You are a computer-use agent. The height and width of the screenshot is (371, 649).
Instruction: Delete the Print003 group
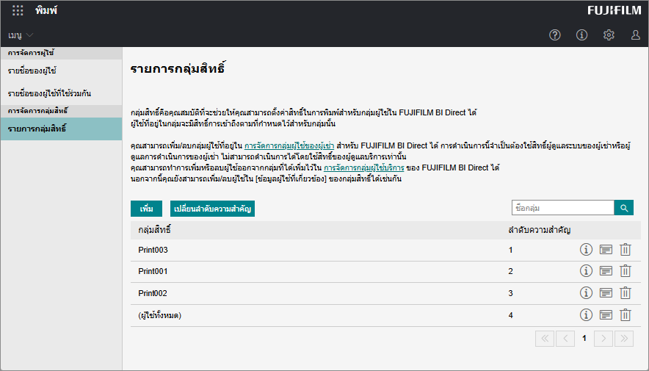[626, 250]
